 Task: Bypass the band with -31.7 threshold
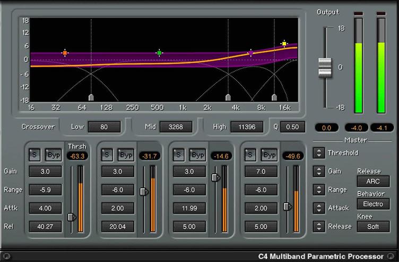point(126,155)
